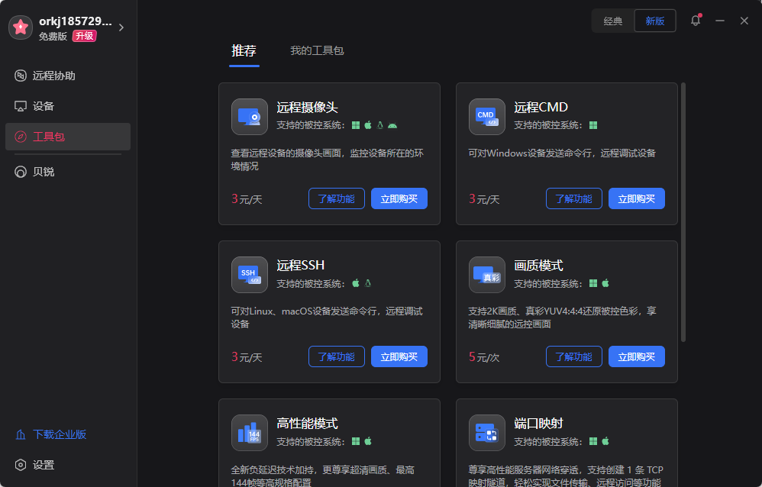Click the 画质模式 真彩 icon
Image resolution: width=762 pixels, height=487 pixels.
(486, 275)
